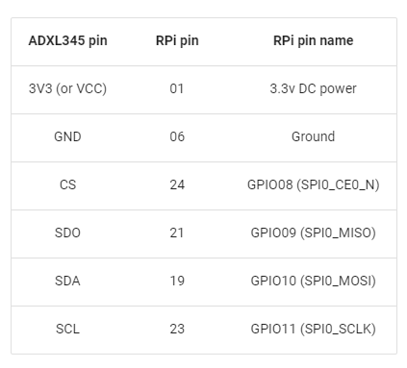Select the GPIO08 (SPI0_CE0_N) cell
Screen dimensions: 407x368
[313, 184]
